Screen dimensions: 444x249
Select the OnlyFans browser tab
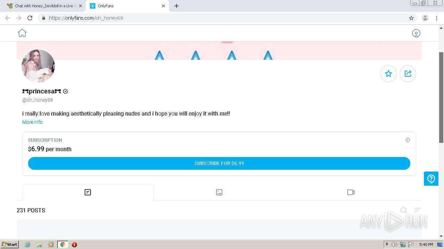127,6
